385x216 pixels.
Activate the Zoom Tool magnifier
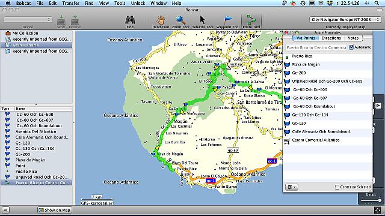[180, 20]
